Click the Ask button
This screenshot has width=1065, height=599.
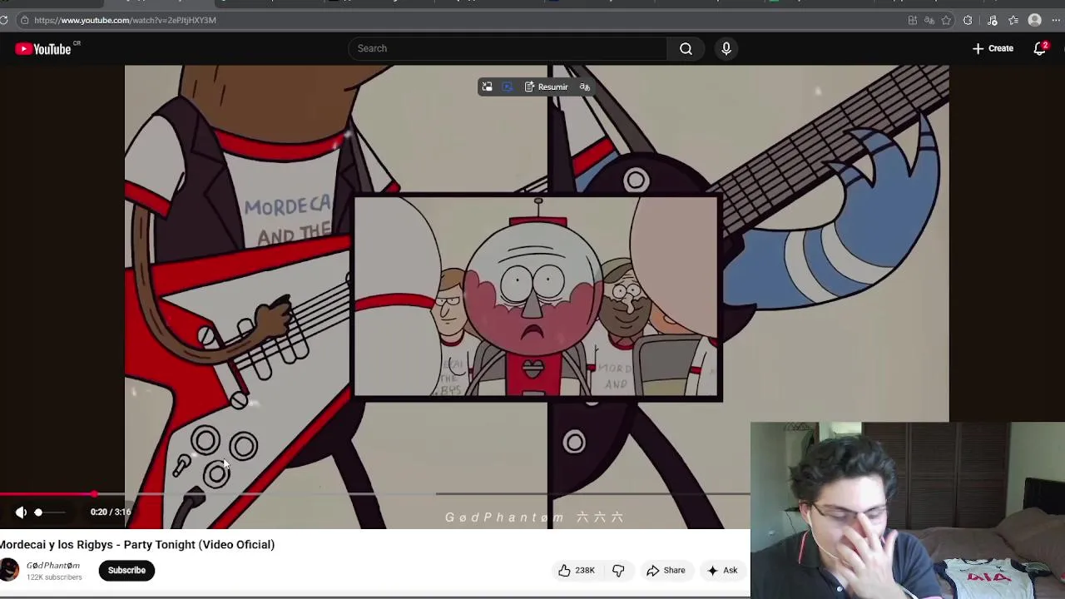[722, 571]
